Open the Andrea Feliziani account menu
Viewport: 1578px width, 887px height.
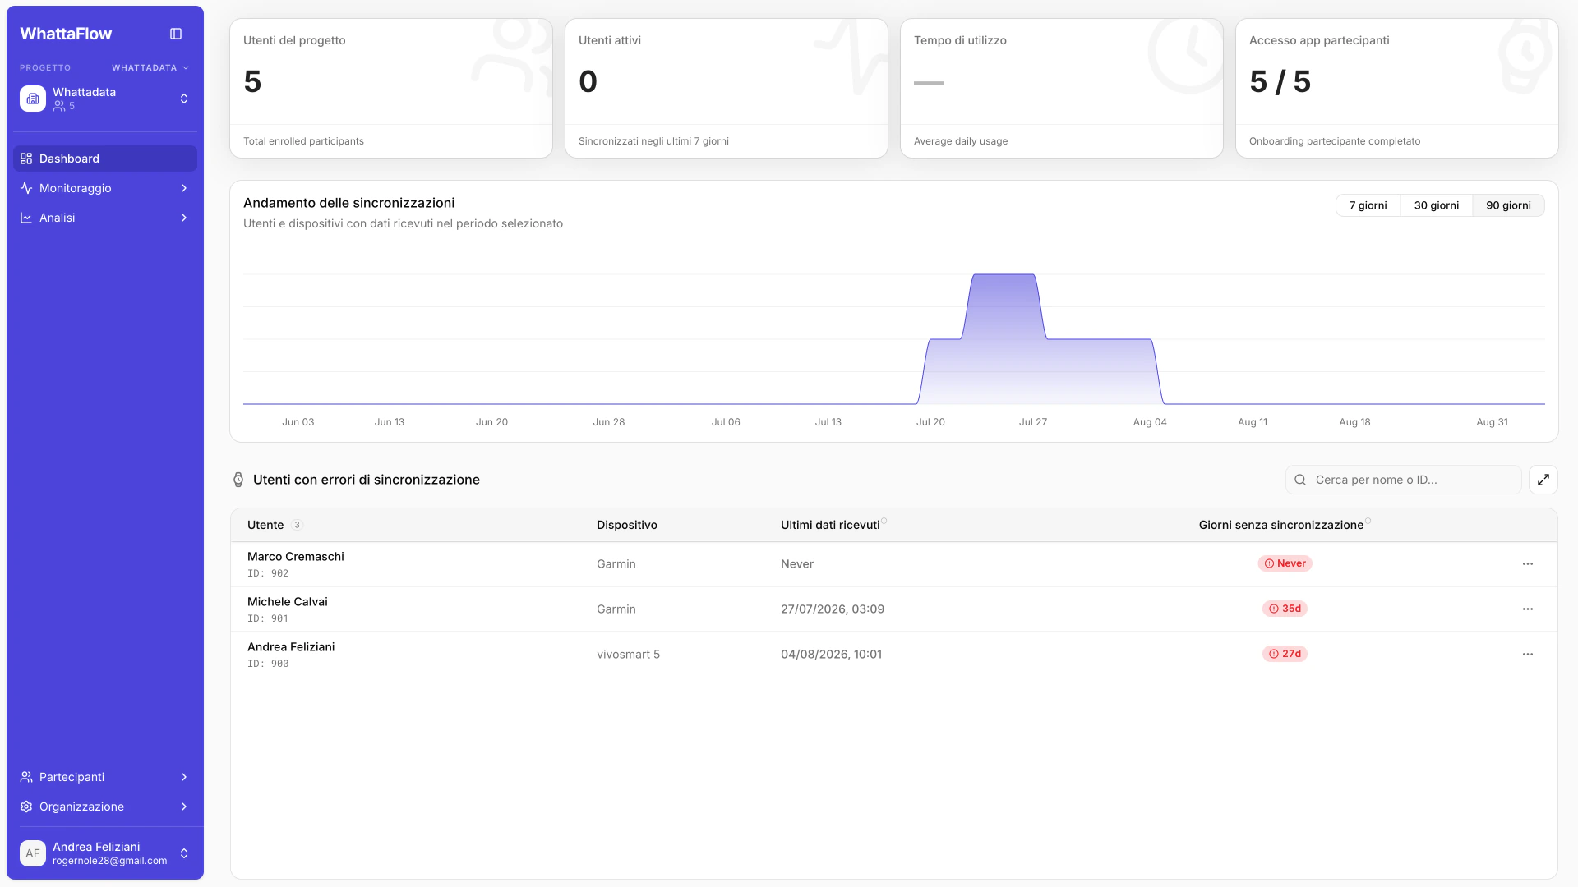point(105,853)
